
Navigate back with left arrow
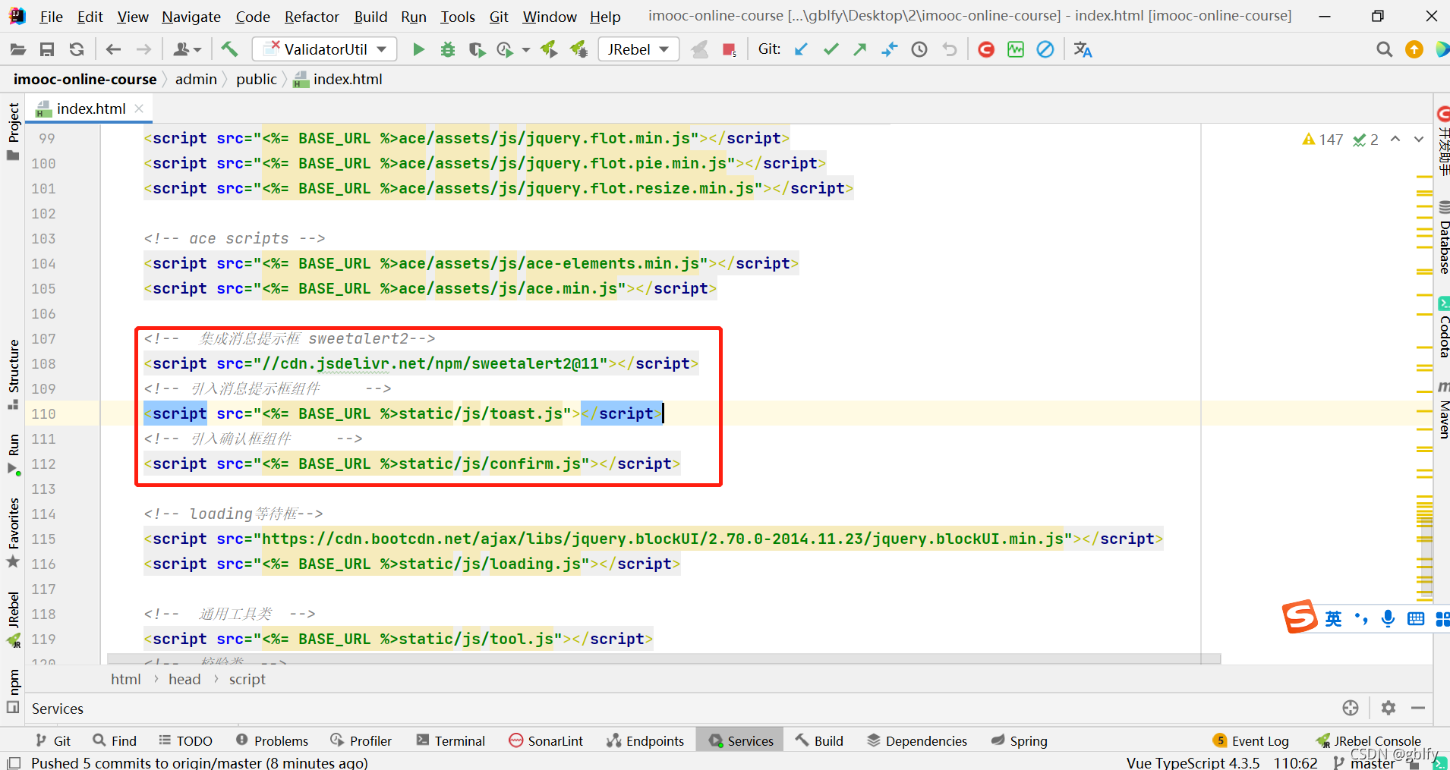pos(114,49)
